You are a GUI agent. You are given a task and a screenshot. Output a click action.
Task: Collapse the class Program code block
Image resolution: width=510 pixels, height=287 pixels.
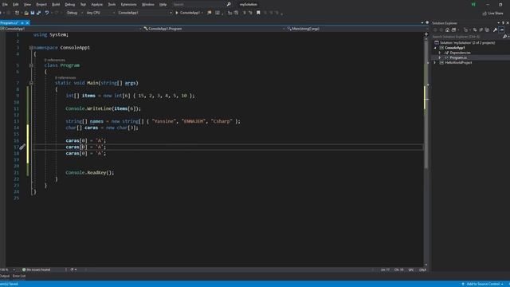31,65
